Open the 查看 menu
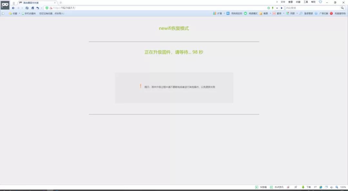Viewport: 348px width, 191px height. pos(290,2)
